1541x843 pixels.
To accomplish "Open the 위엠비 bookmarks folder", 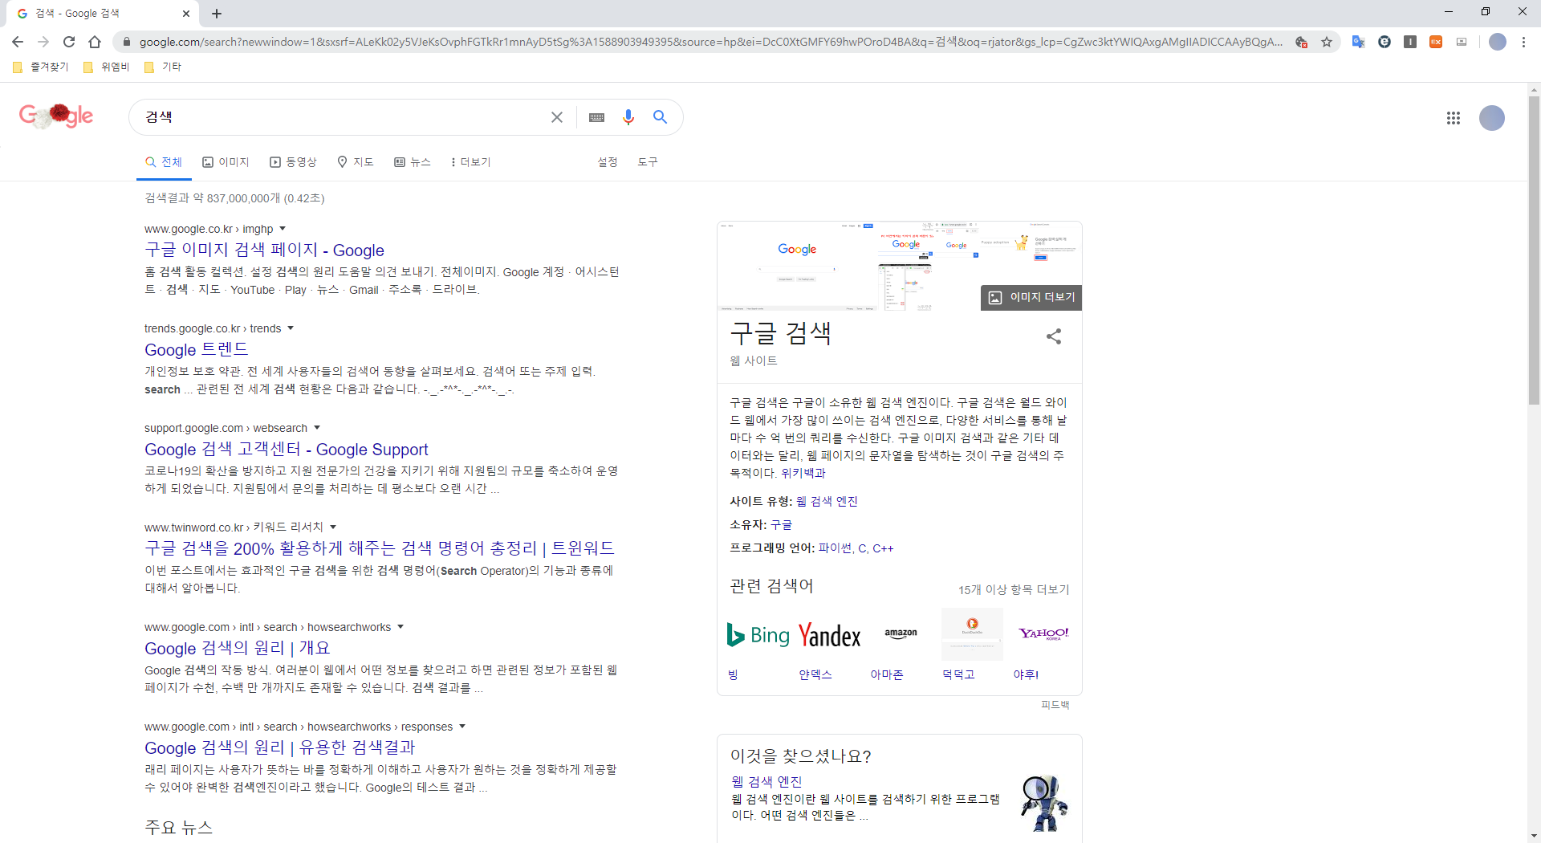I will (107, 67).
